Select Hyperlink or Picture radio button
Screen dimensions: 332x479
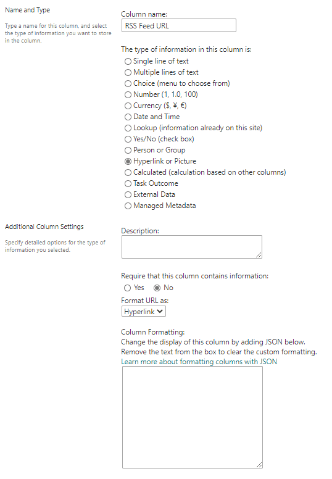(128, 161)
